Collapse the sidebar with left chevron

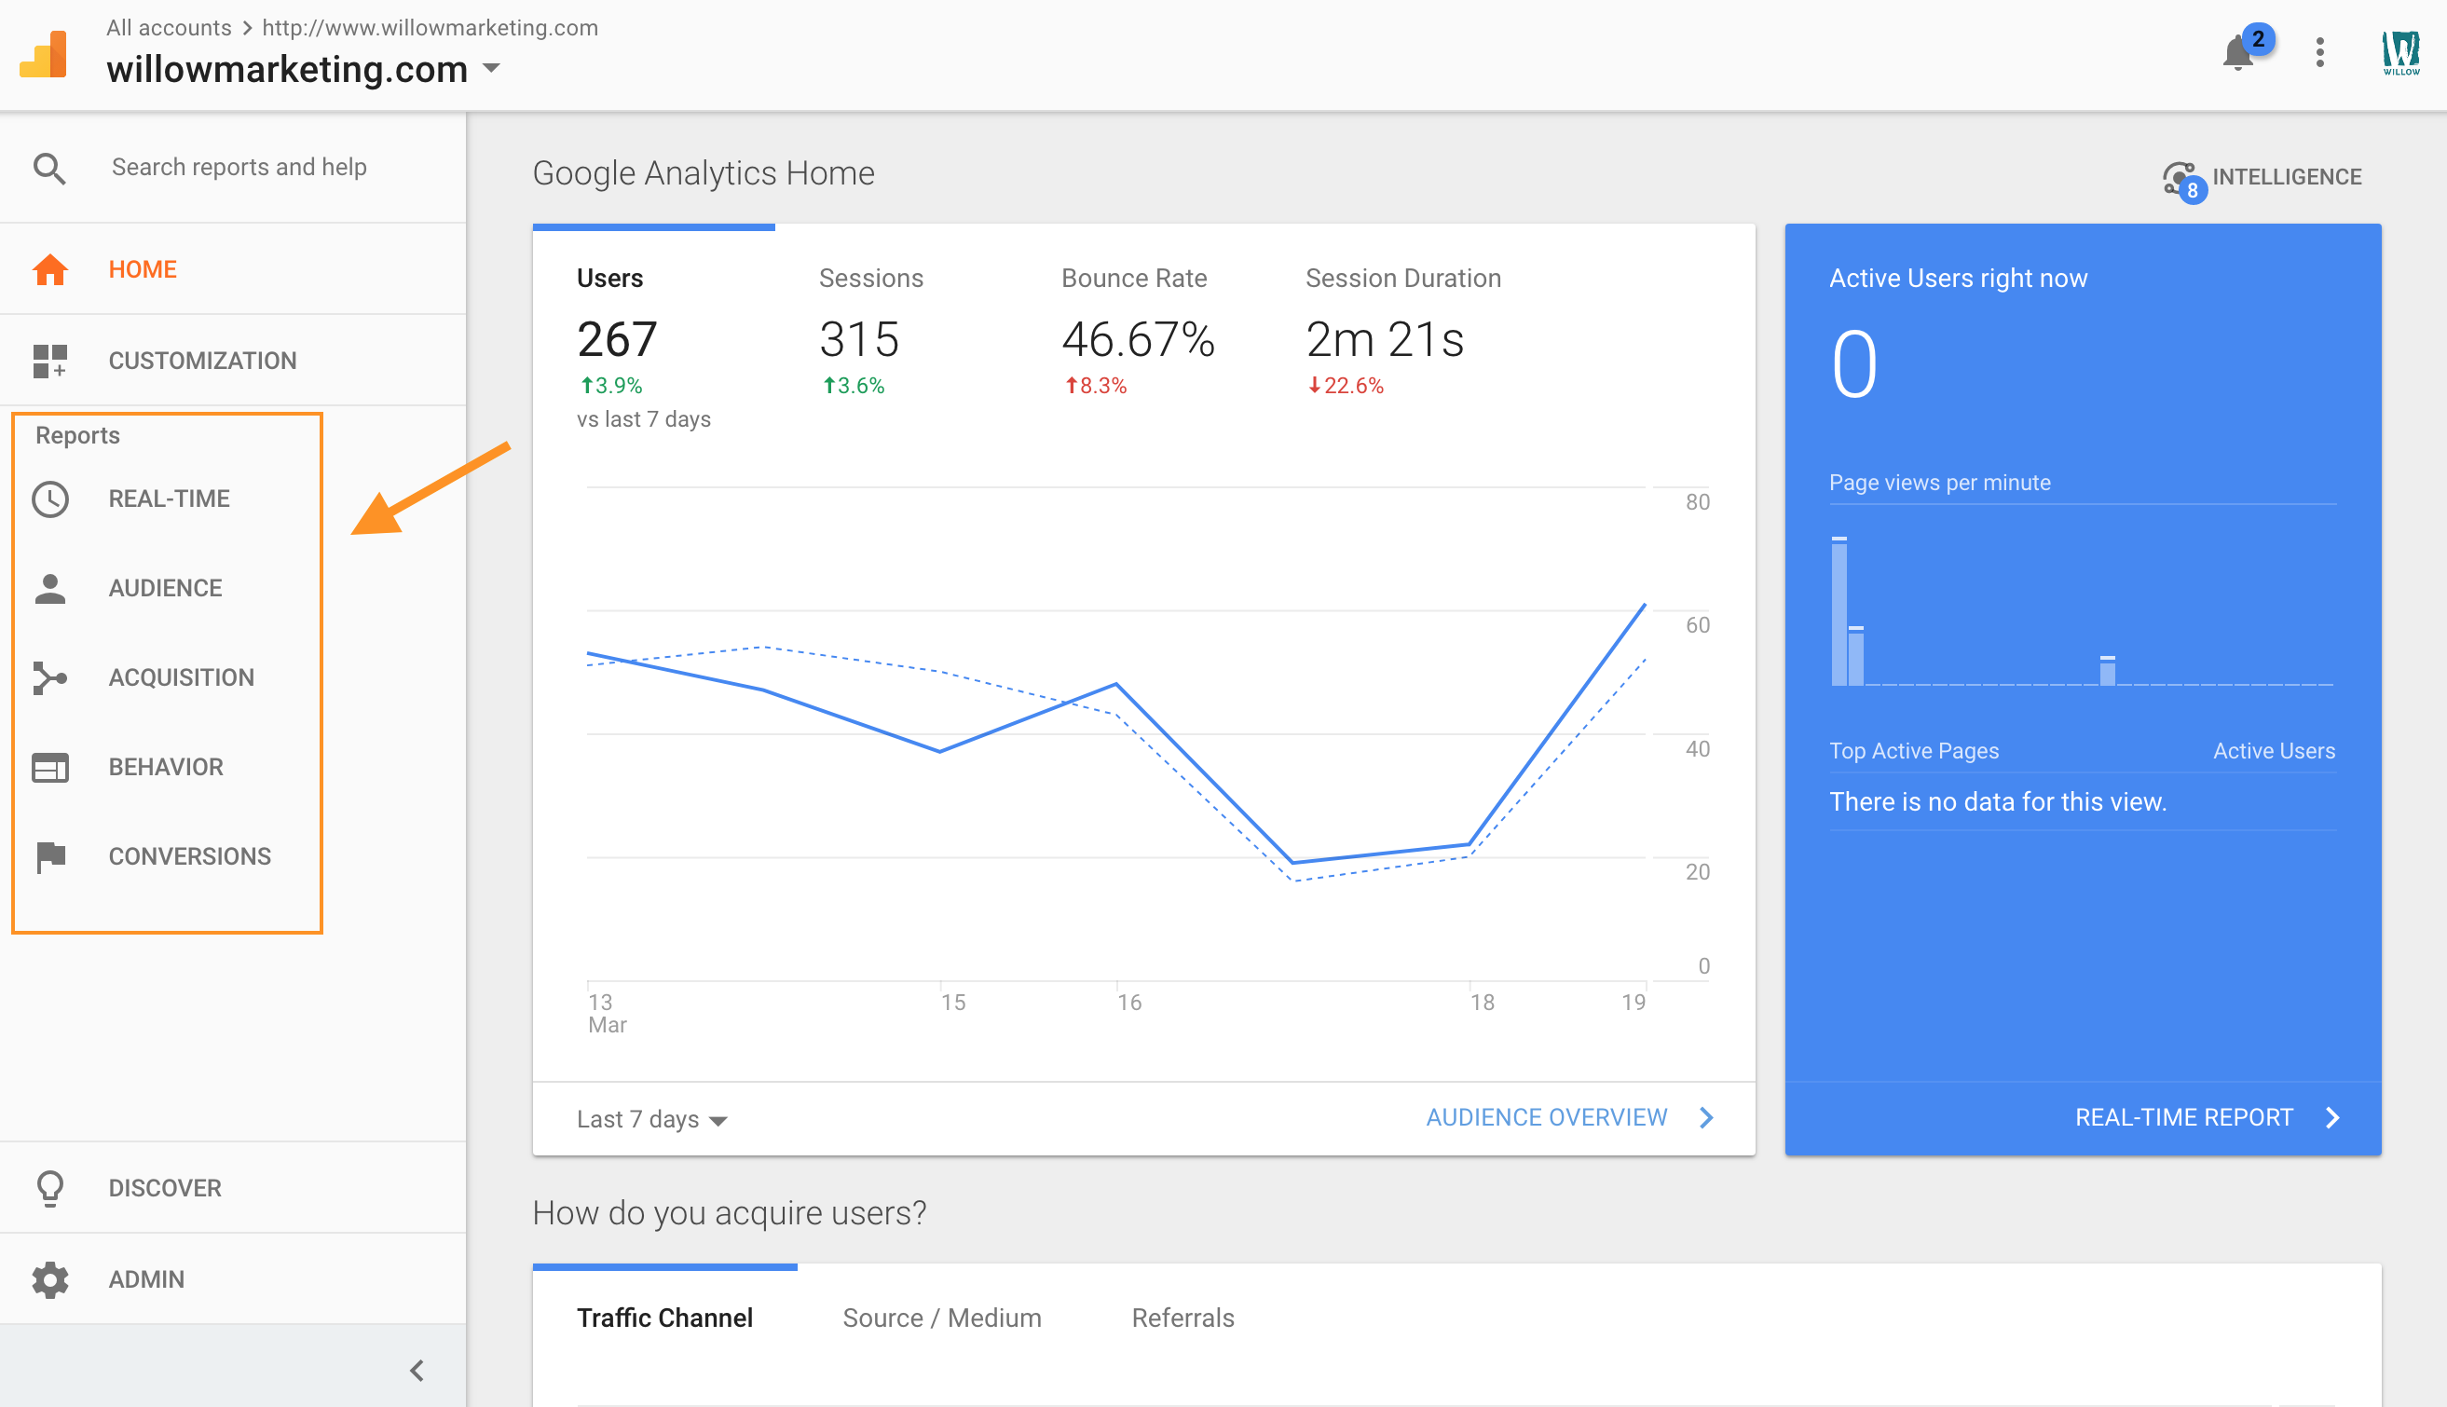click(417, 1371)
